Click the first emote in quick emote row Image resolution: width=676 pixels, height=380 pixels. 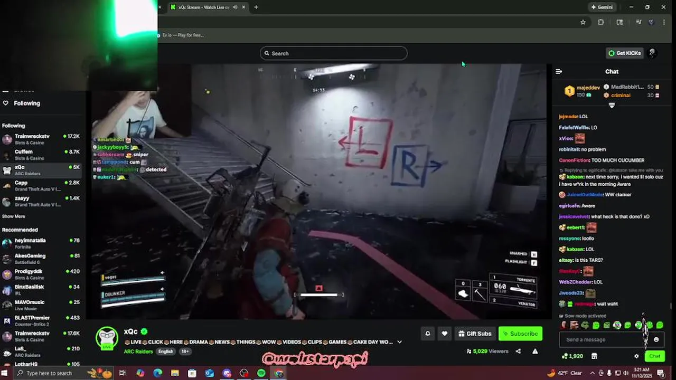[564, 325]
